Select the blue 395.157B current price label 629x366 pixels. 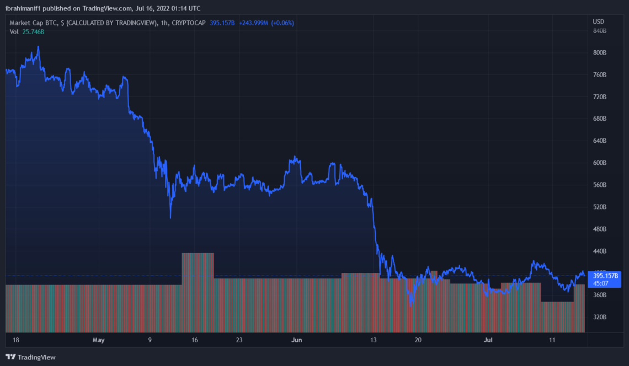coord(605,276)
